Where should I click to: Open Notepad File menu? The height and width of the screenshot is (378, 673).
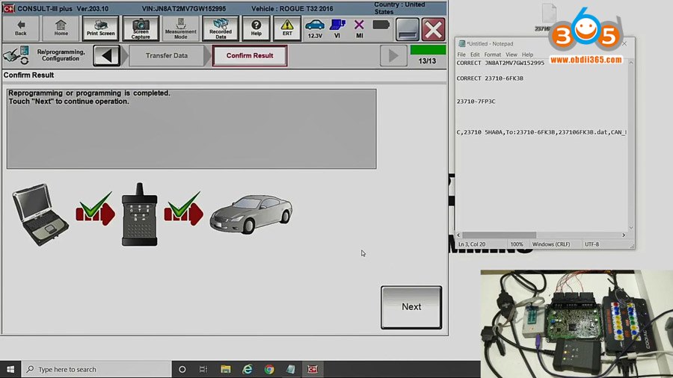point(461,55)
